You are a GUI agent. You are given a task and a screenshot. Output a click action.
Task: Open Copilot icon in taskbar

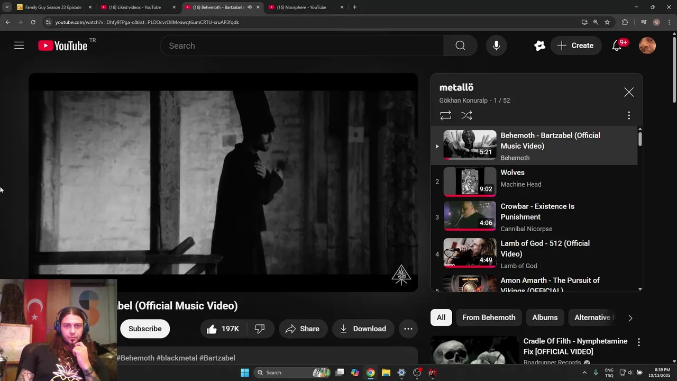pyautogui.click(x=355, y=373)
